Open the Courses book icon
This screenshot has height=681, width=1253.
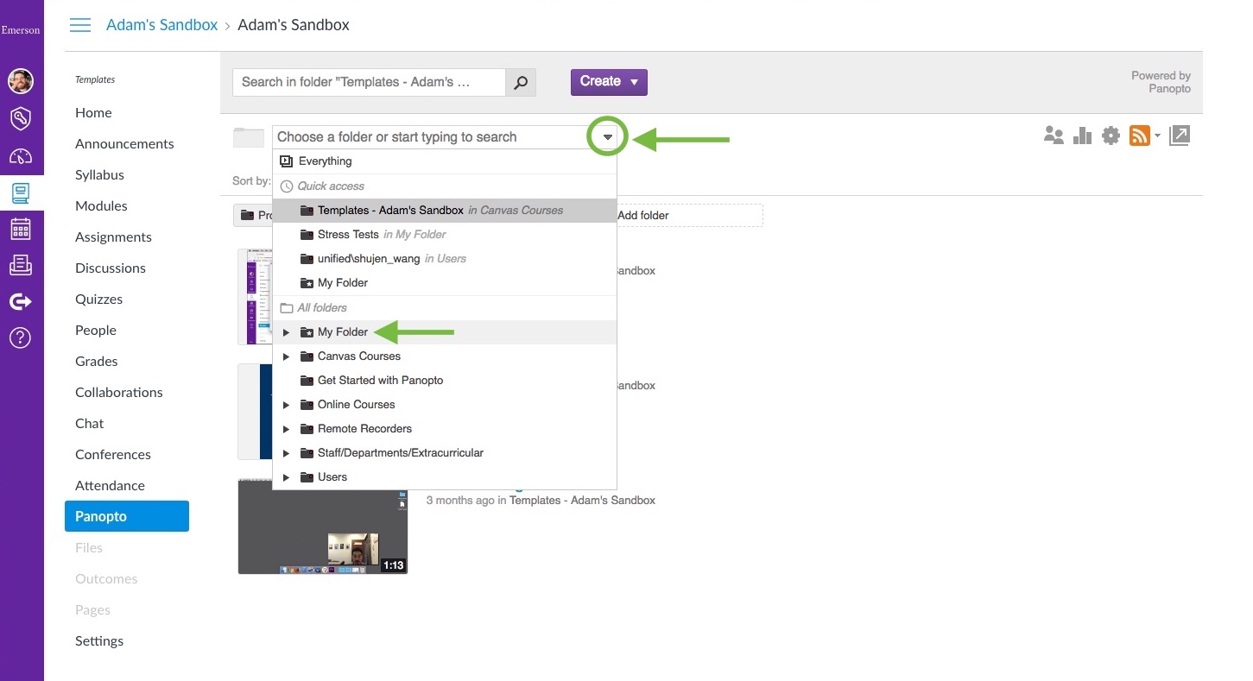21,192
